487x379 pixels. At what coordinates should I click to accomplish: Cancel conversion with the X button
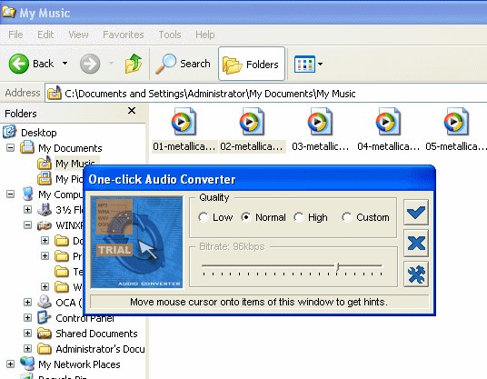click(416, 244)
